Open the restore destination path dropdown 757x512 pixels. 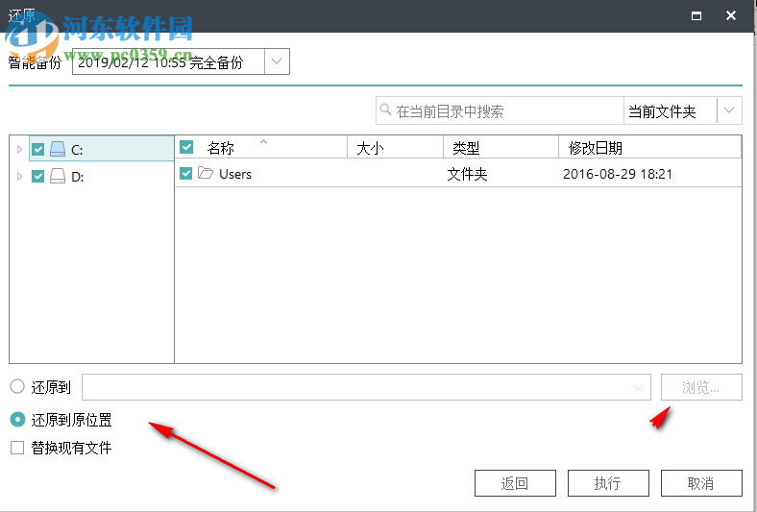click(638, 387)
